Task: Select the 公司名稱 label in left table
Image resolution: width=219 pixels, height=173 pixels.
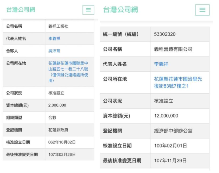Action: point(14,26)
